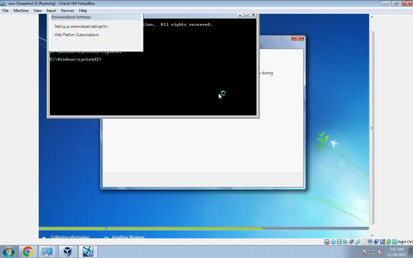The height and width of the screenshot is (258, 413).
Task: Open the Machine menu
Action: pyautogui.click(x=21, y=11)
